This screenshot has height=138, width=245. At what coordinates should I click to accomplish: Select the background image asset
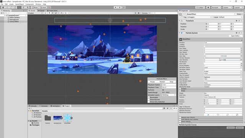pos(57,119)
